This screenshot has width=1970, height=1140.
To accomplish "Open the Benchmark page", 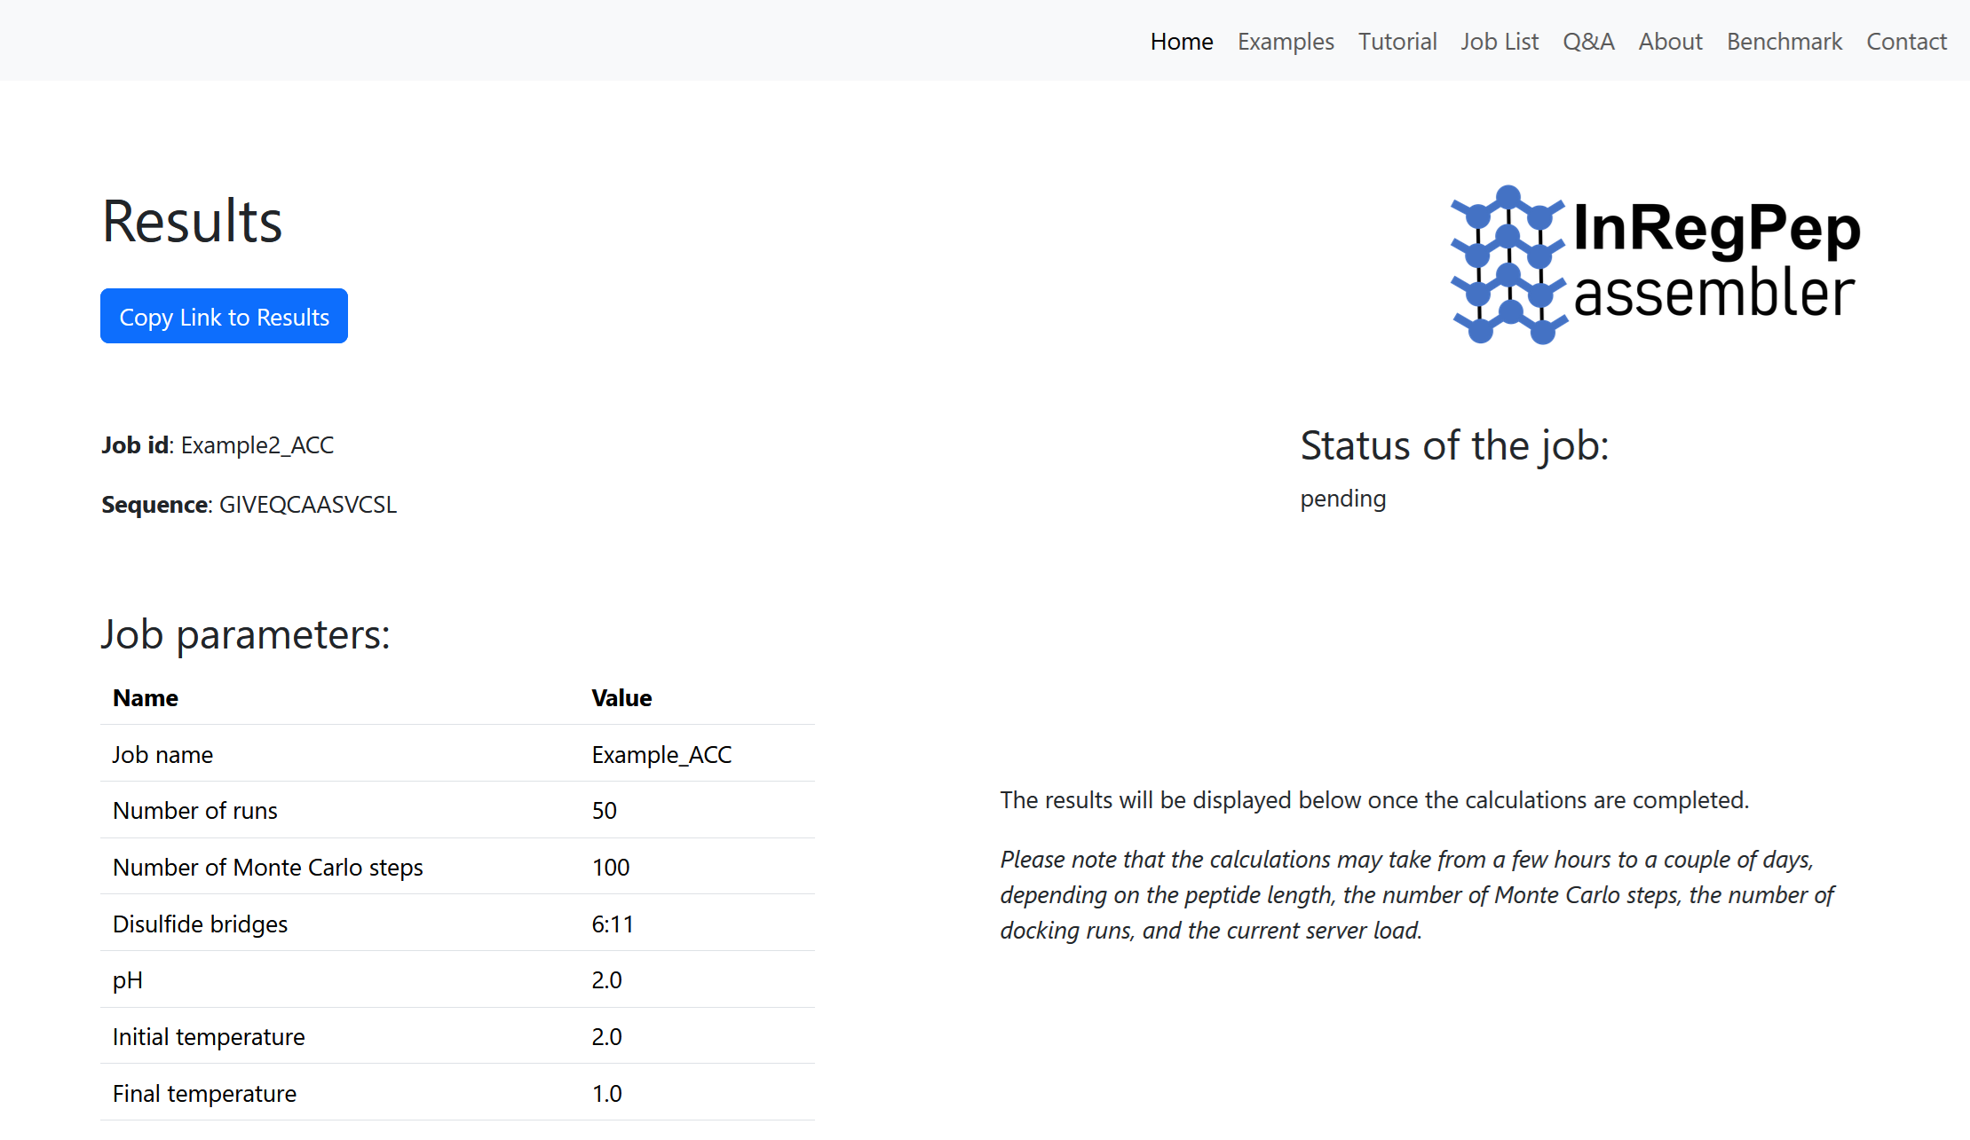I will coord(1784,42).
